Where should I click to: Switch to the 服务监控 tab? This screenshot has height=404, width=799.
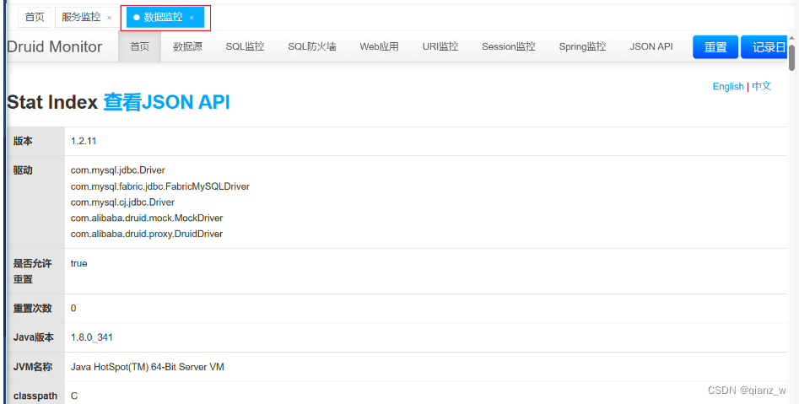[81, 18]
